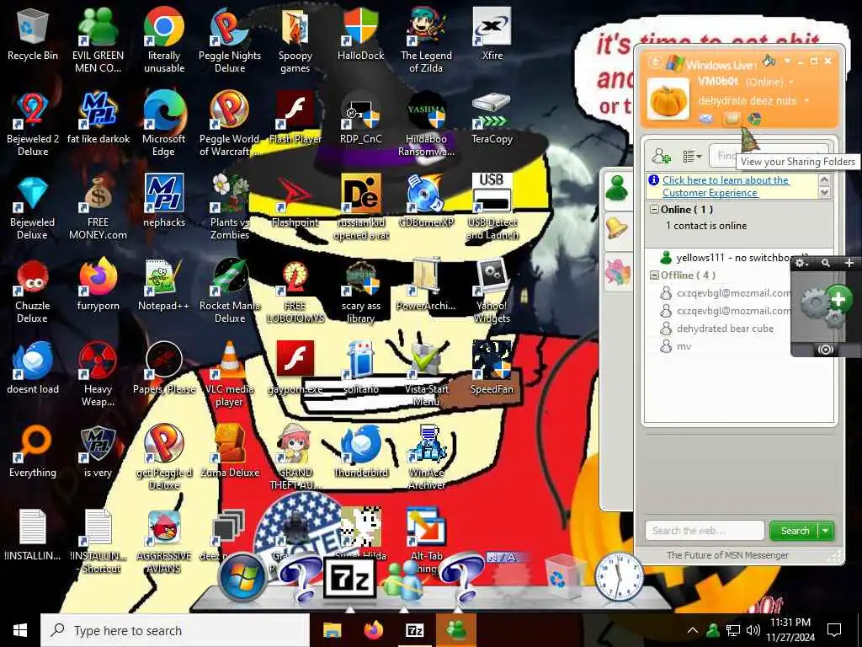Open the CDBurnerXP shortcut

pos(426,201)
